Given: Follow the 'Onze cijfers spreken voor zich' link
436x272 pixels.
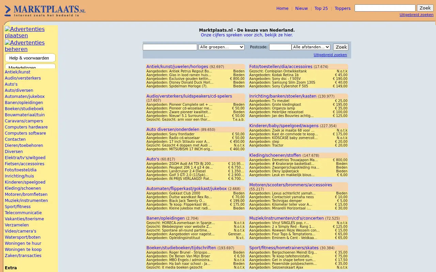Looking at the screenshot, I should click(x=247, y=35).
